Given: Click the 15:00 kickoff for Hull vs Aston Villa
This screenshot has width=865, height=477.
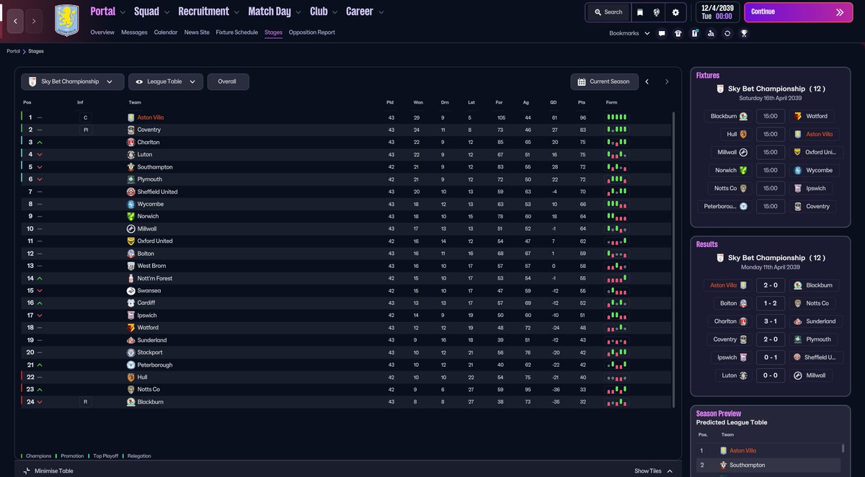Looking at the screenshot, I should click(771, 134).
